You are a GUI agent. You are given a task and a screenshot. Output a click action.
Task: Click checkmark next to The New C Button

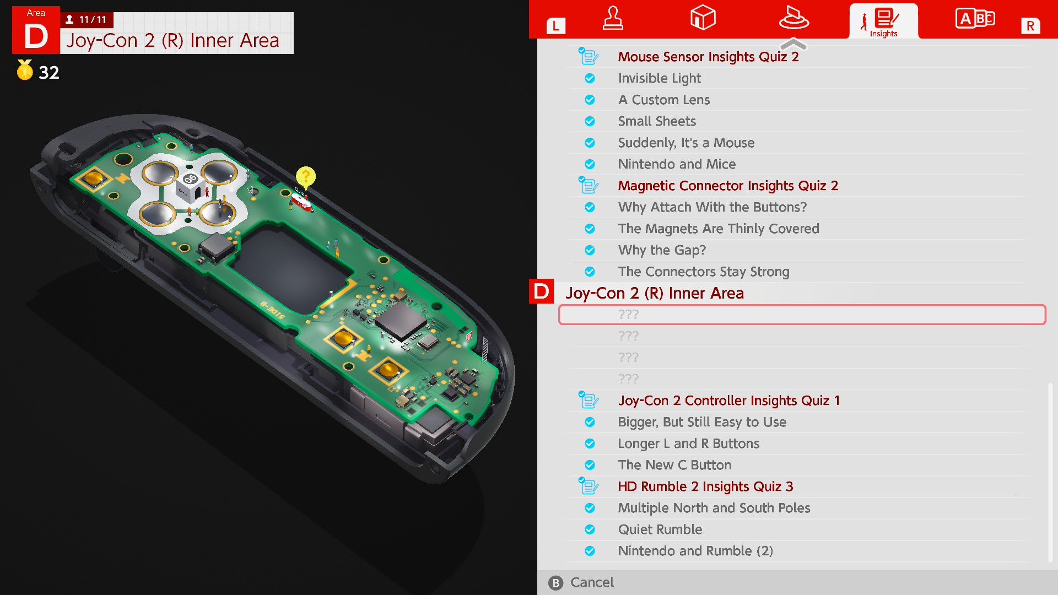coord(590,465)
